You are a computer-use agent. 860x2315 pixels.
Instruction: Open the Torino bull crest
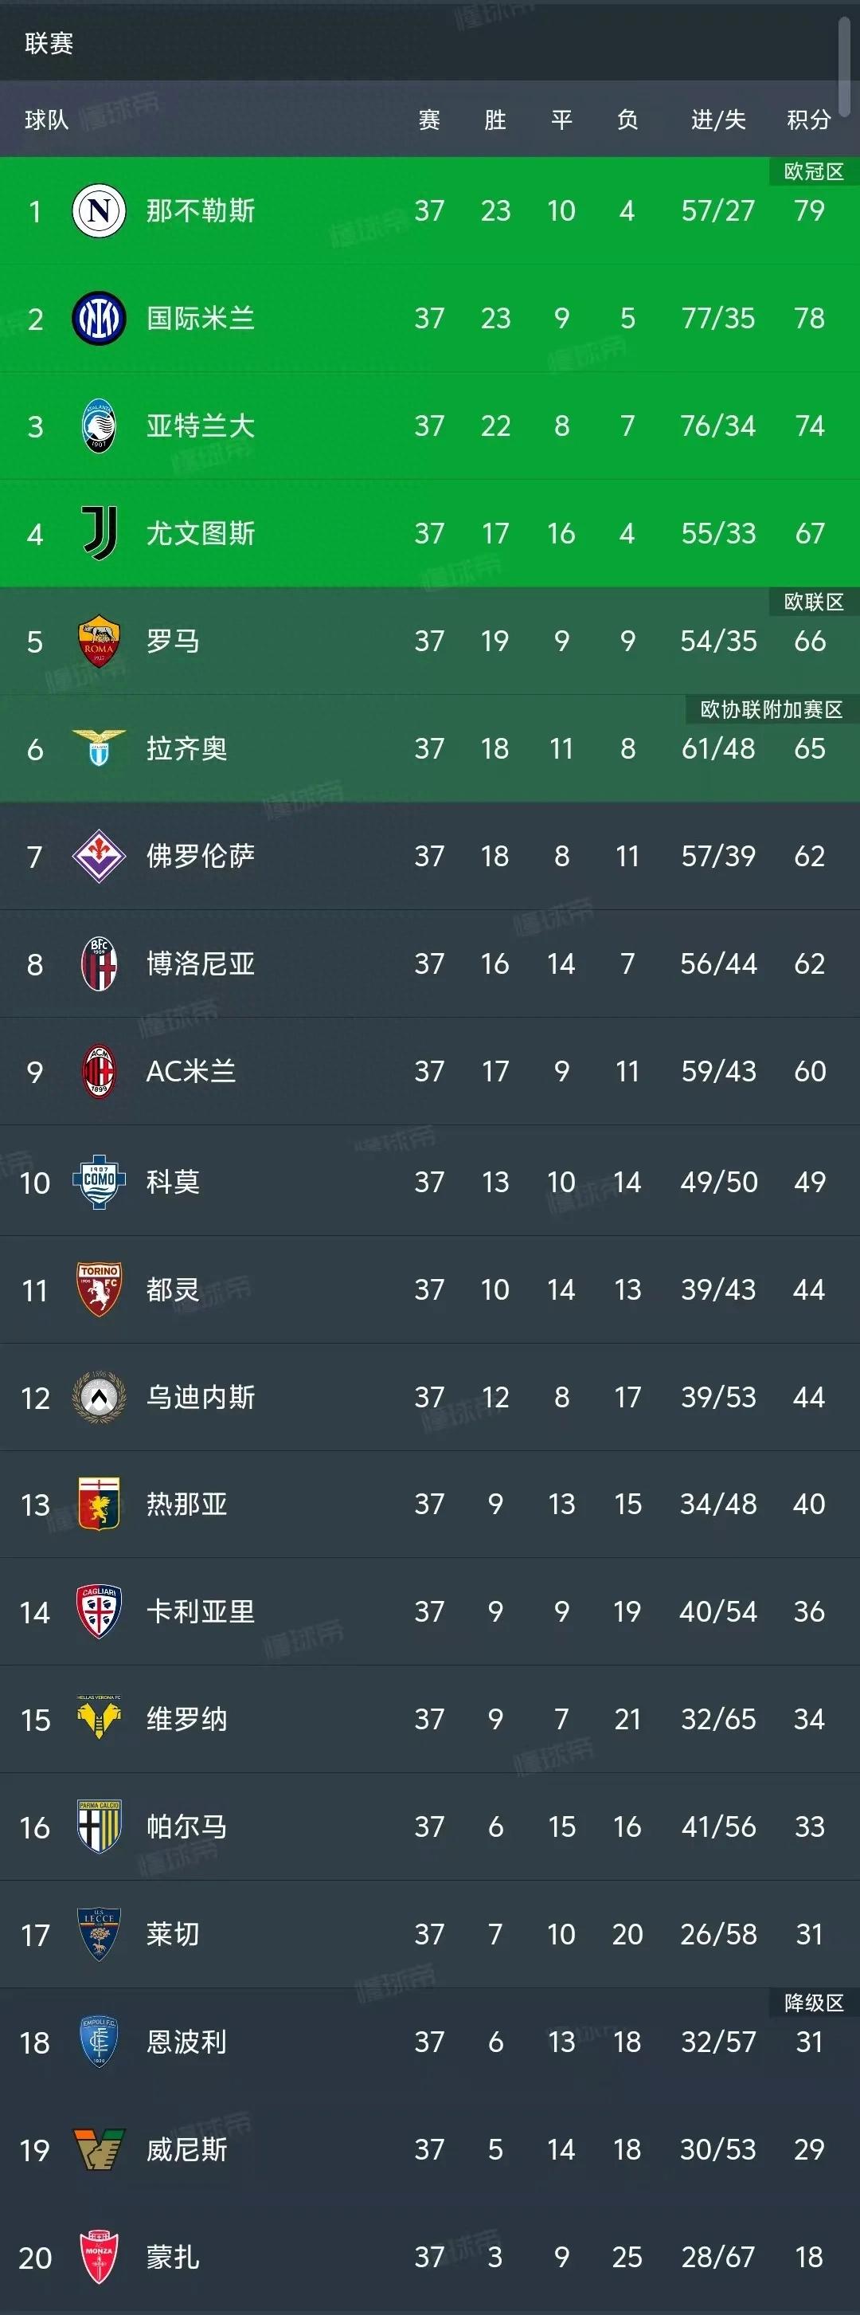(x=99, y=1289)
